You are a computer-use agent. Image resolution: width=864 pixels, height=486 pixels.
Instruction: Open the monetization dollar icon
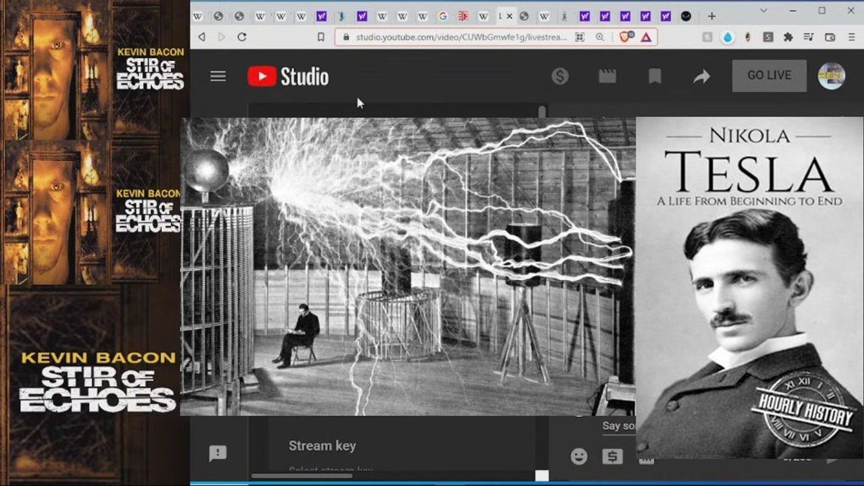(x=560, y=76)
